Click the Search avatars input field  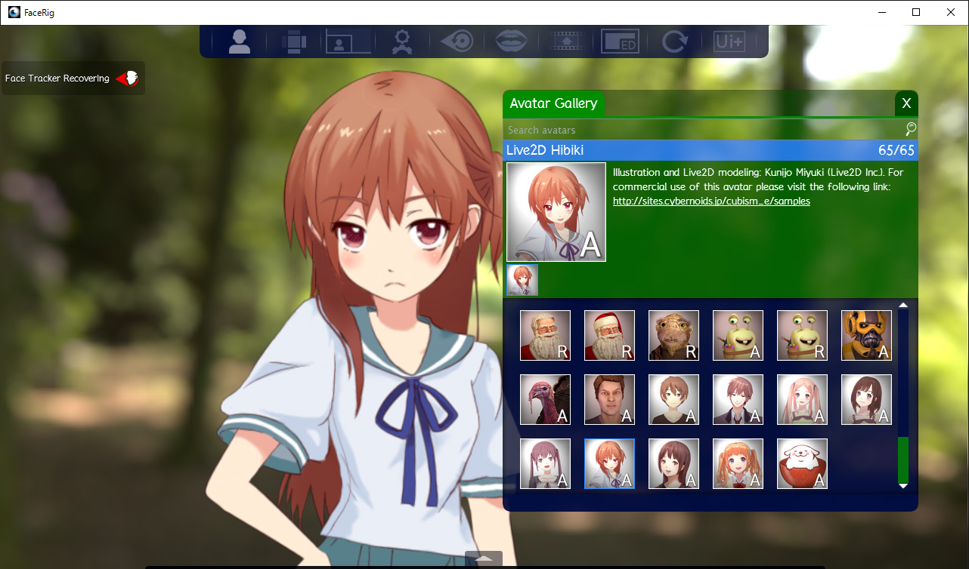point(703,130)
